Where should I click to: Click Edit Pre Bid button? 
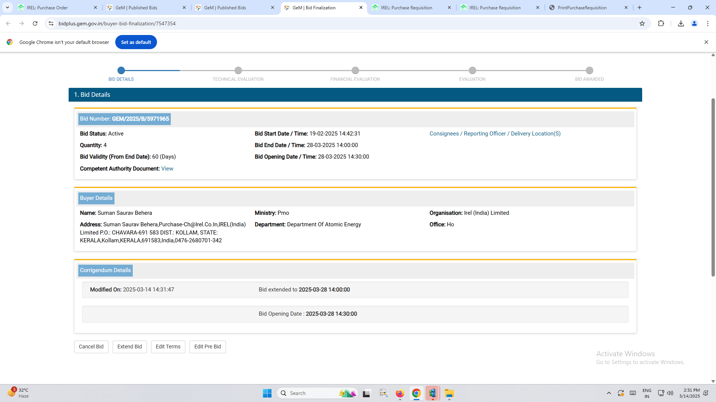[x=208, y=347]
